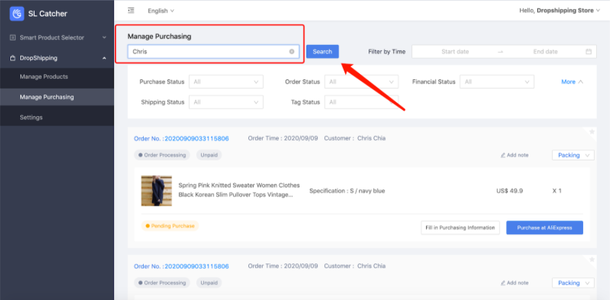Viewport: 610px width, 300px height.
Task: Open Packing dropdown on first order
Action: tap(573, 155)
